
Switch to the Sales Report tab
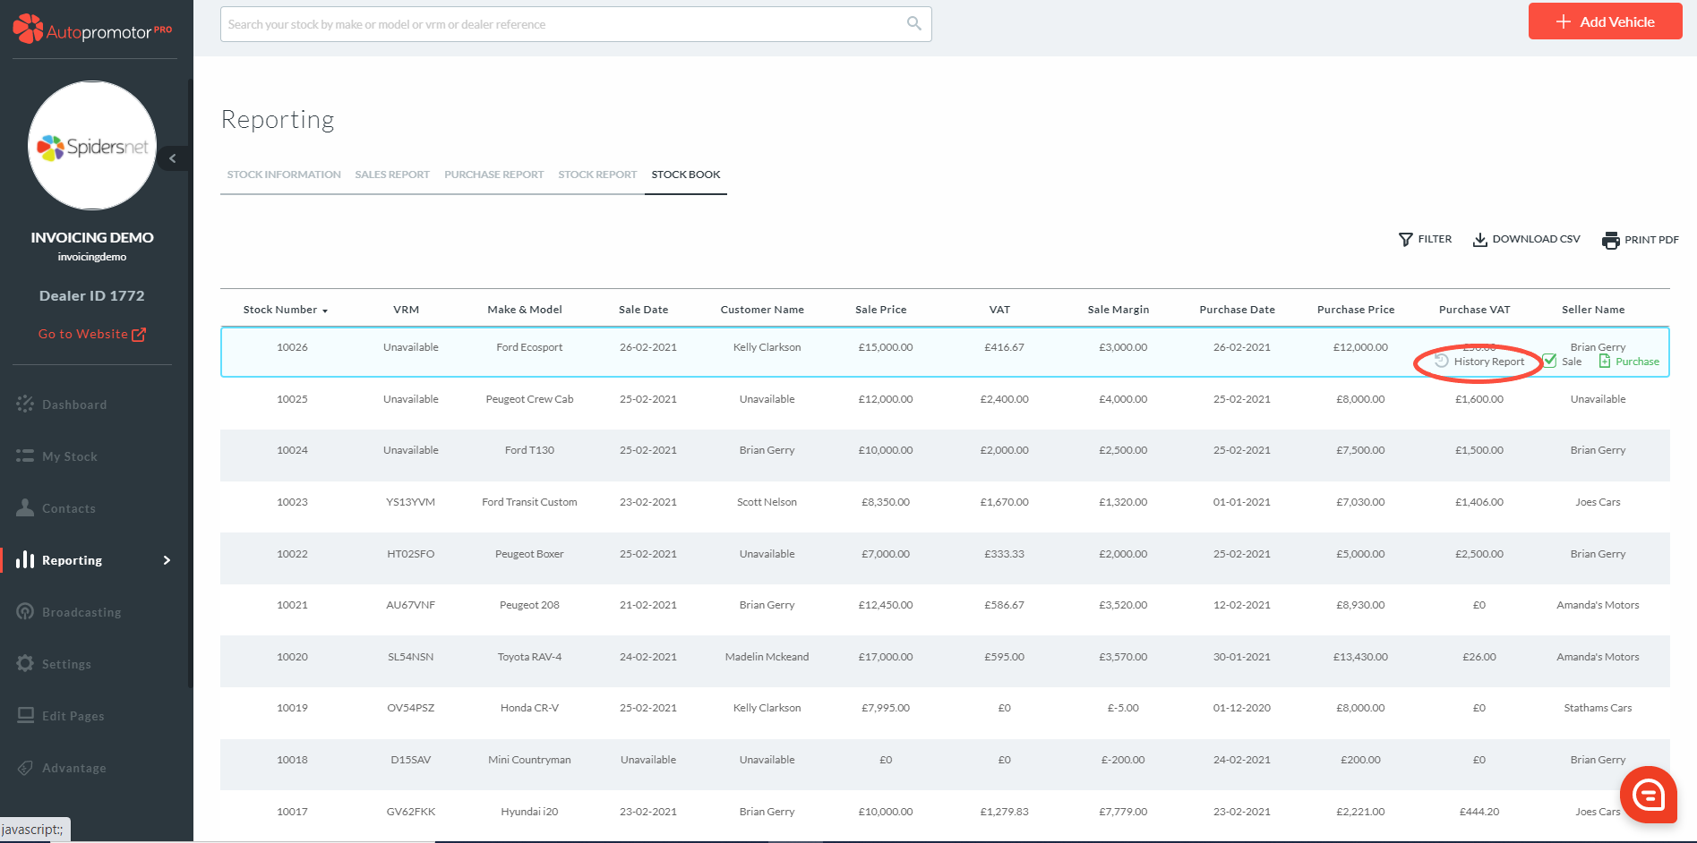pos(392,175)
